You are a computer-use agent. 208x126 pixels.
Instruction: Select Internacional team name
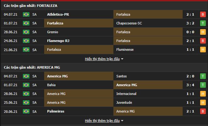(x=126, y=94)
